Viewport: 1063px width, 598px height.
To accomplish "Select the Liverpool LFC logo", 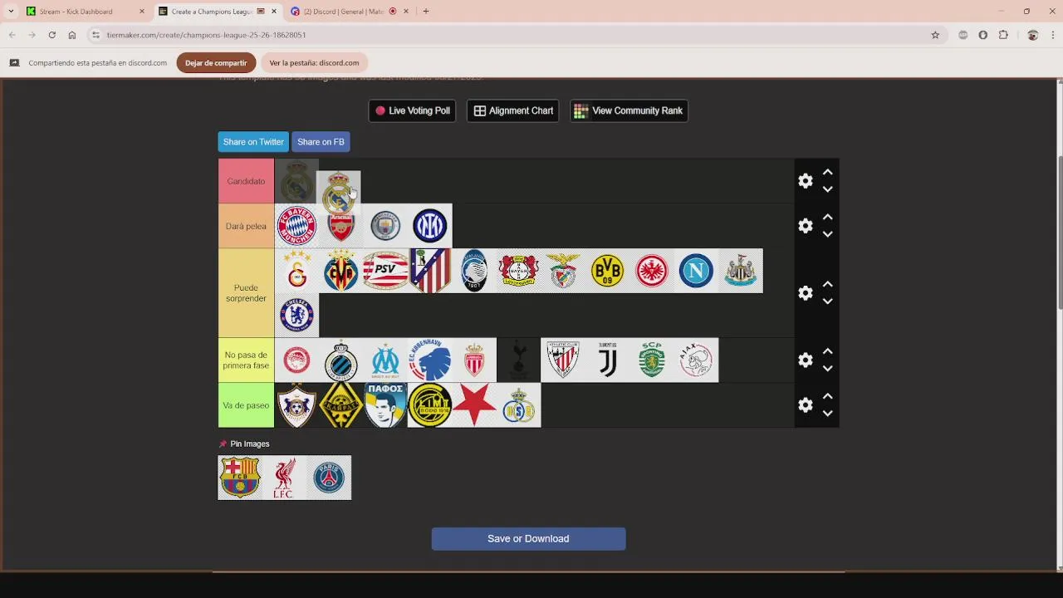I will click(284, 478).
